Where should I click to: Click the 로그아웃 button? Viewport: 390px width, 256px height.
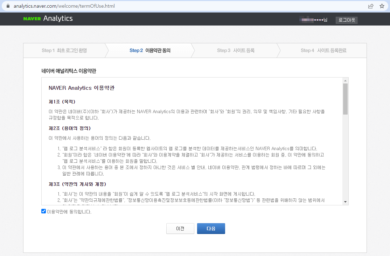point(347,20)
